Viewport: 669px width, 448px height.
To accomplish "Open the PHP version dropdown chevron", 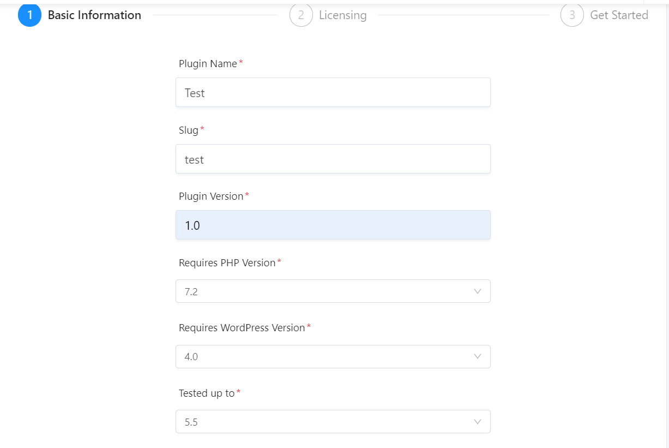I will 477,291.
